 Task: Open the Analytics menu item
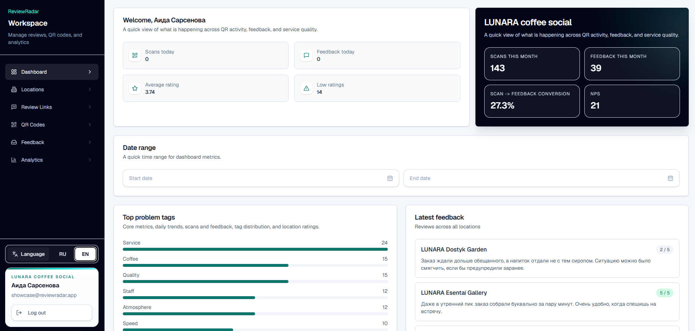tap(52, 160)
